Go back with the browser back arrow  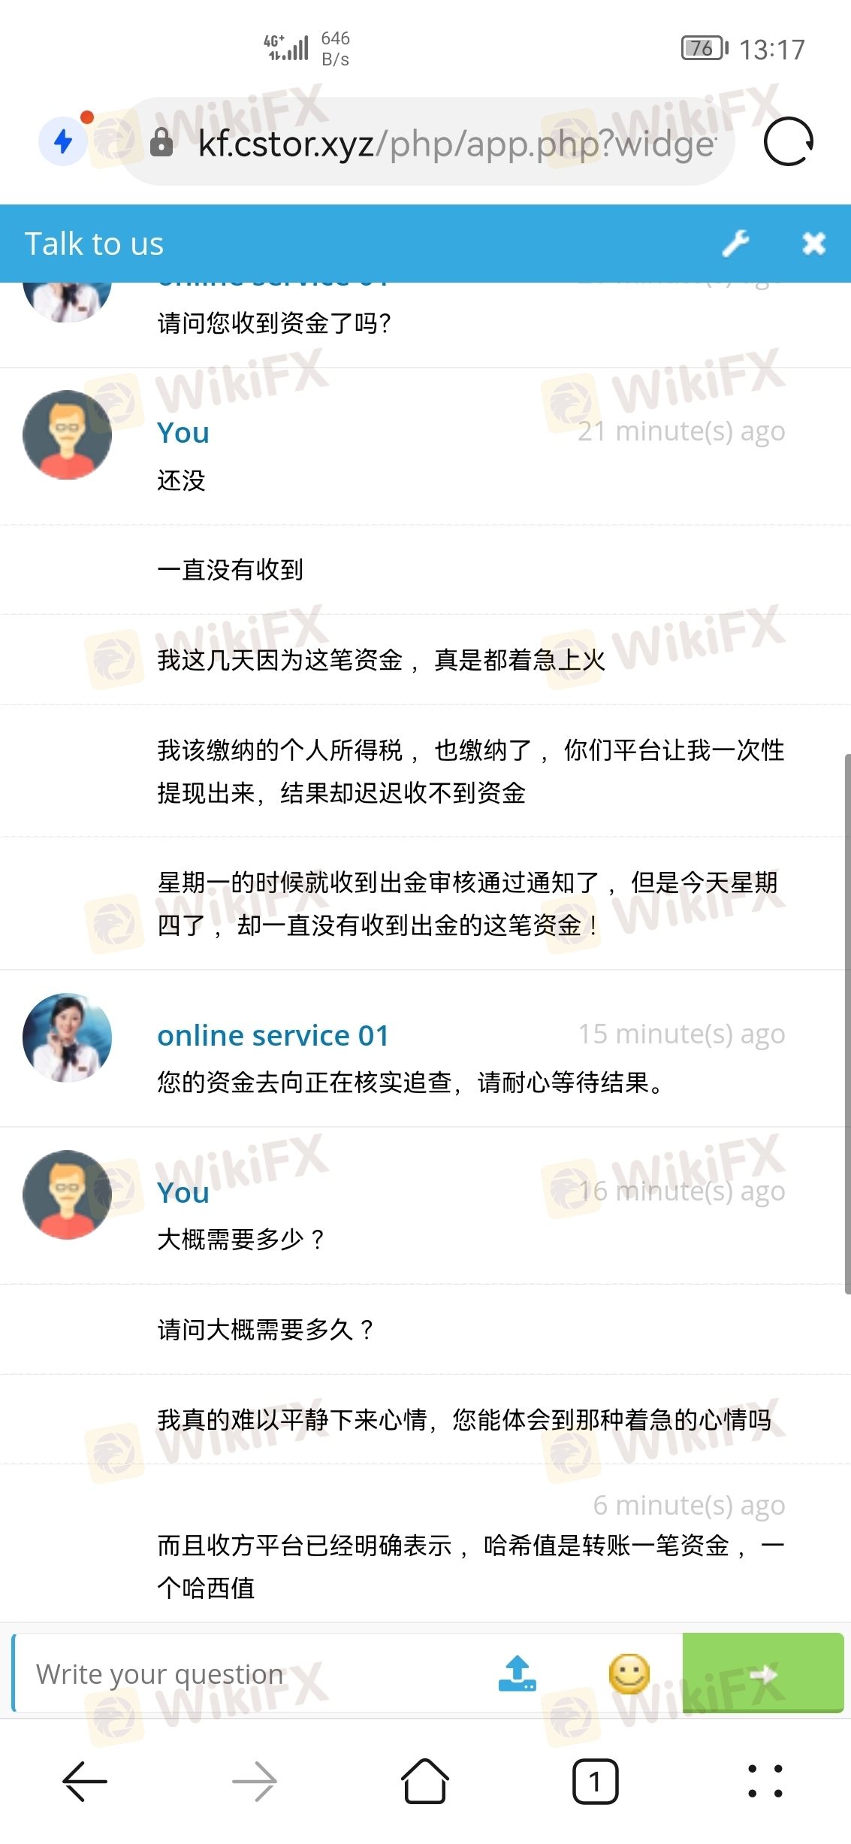(85, 1781)
